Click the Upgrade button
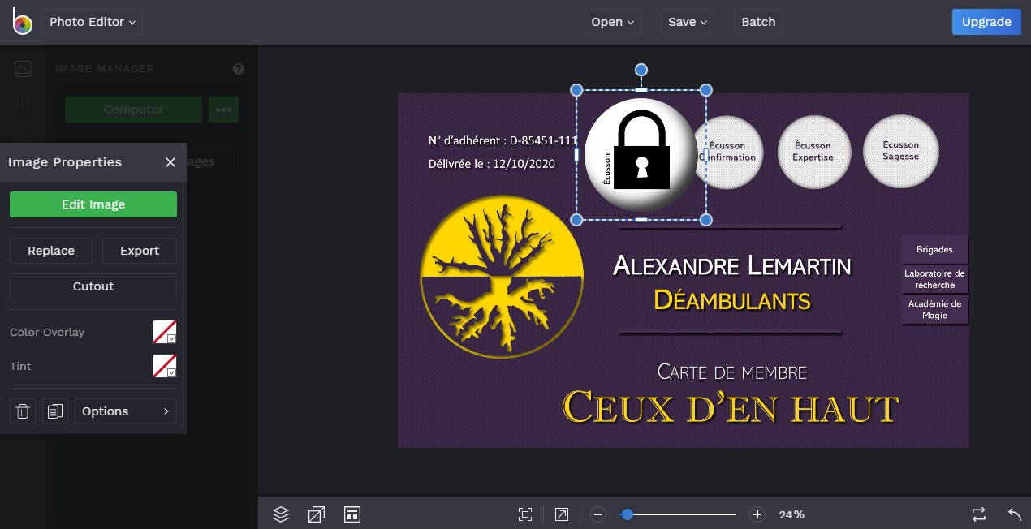1031x529 pixels. [986, 22]
